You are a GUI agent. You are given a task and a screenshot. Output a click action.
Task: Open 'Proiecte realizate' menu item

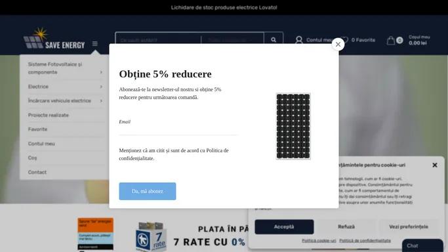(x=49, y=115)
